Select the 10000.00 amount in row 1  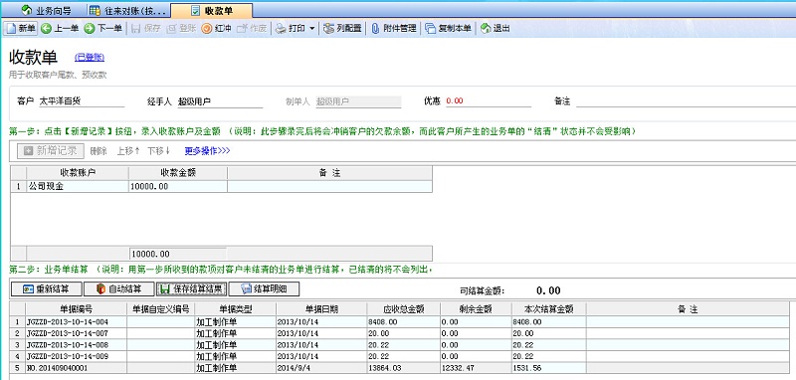[x=178, y=187]
